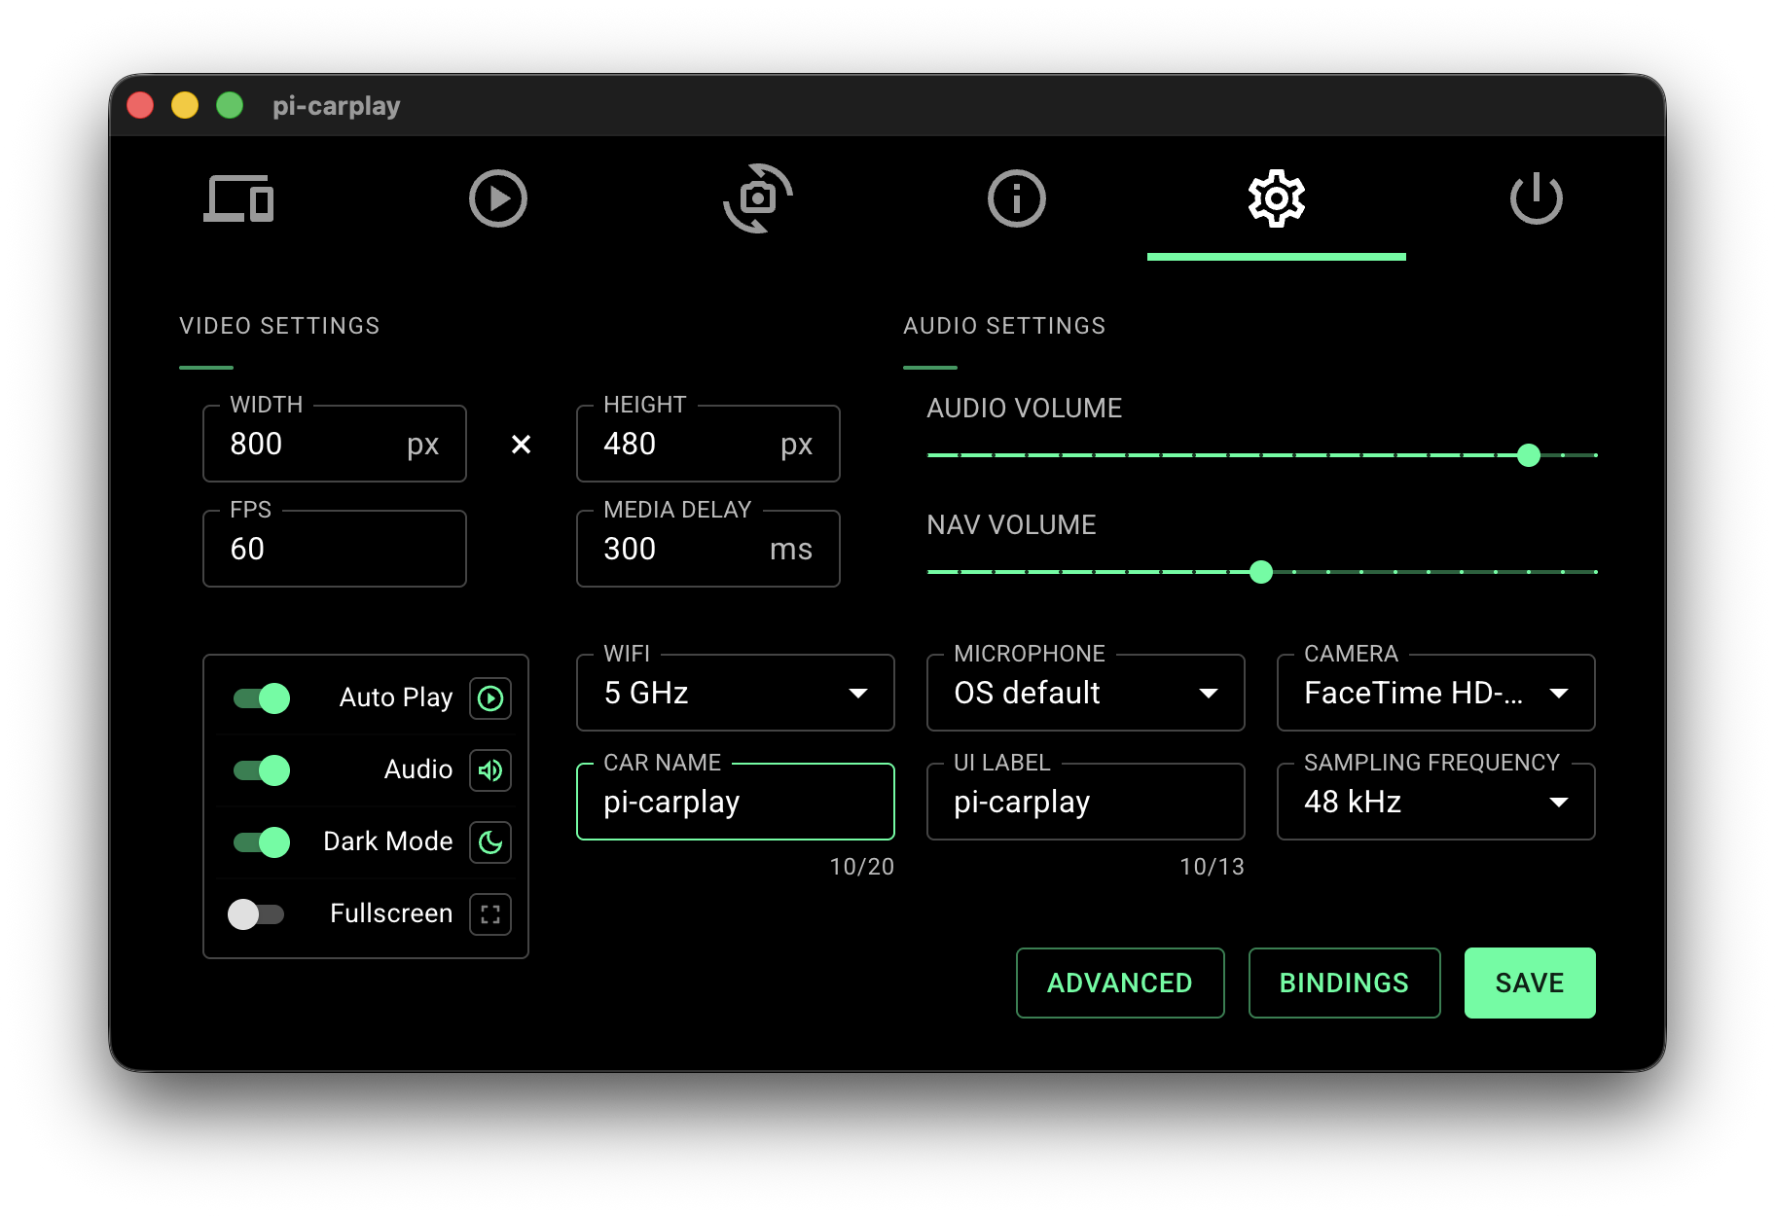Click the Fullscreen expand icon
1775x1216 pixels.
[490, 914]
